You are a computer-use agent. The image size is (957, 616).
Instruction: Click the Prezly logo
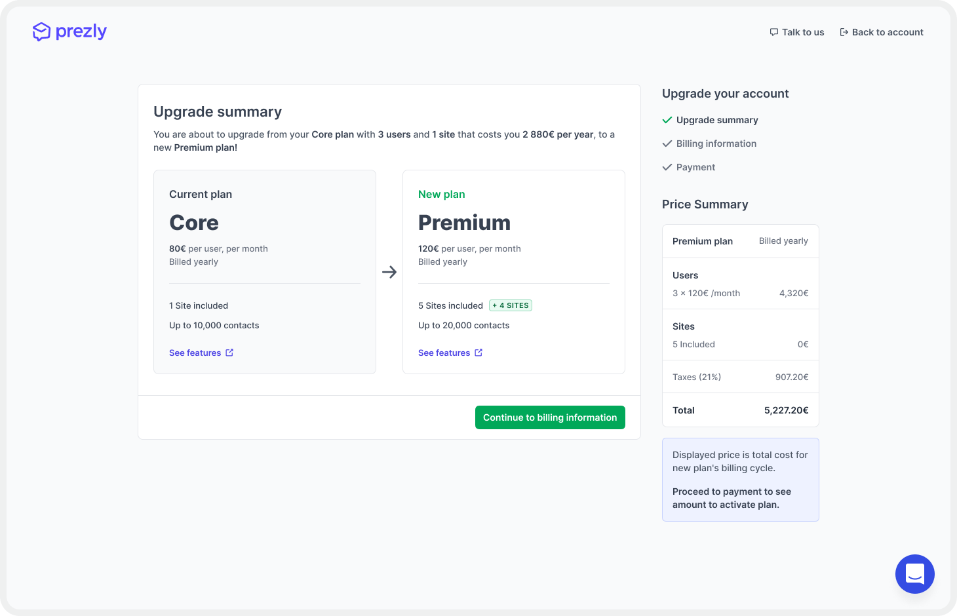coord(69,31)
